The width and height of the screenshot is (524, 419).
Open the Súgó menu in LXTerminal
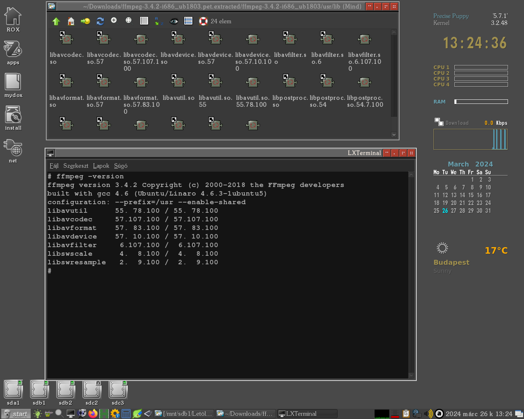coord(121,166)
